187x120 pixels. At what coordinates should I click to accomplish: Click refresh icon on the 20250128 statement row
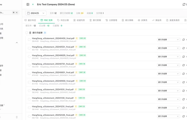184,116
